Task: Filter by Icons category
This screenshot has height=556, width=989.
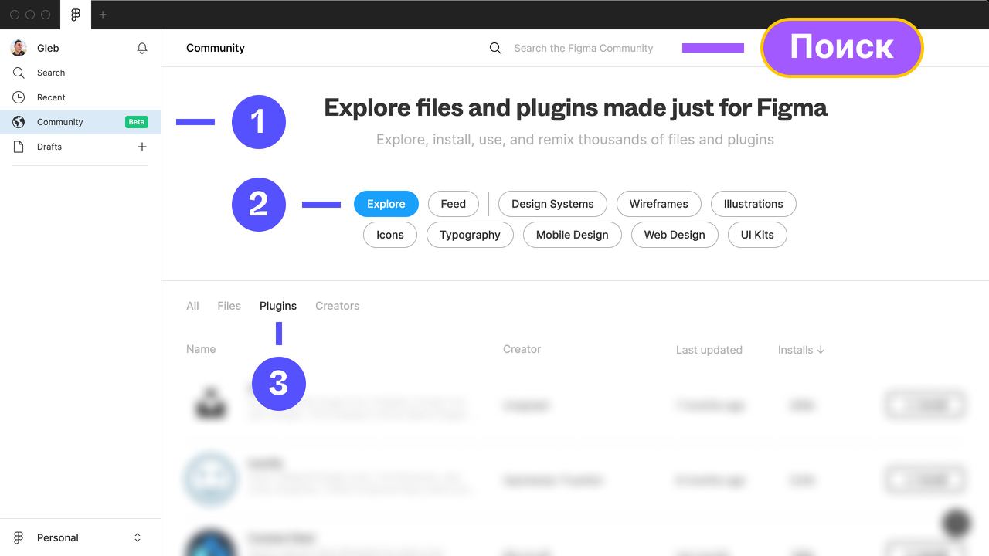Action: [390, 235]
